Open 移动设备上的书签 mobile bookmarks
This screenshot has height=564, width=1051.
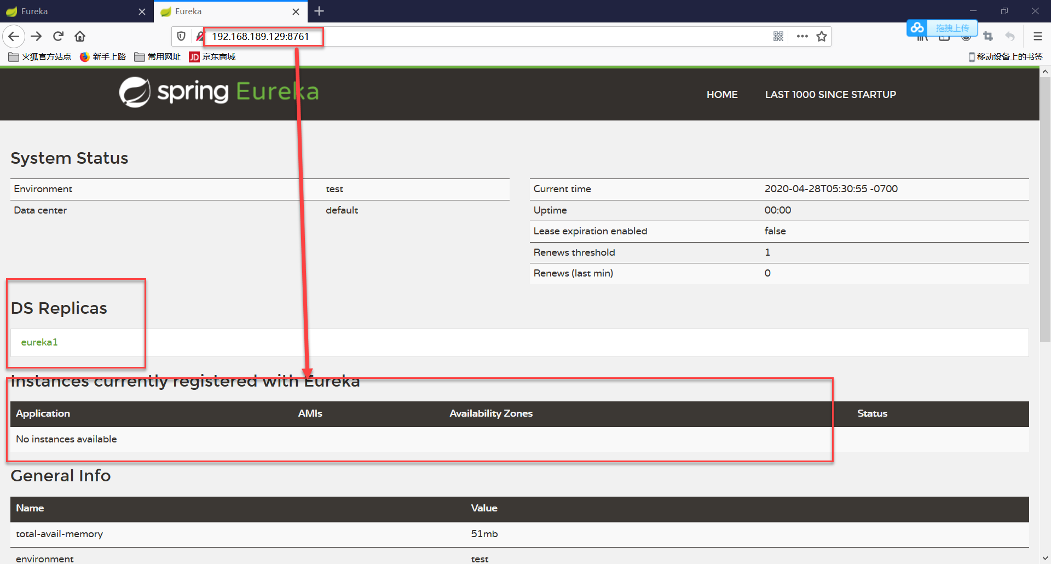1006,57
